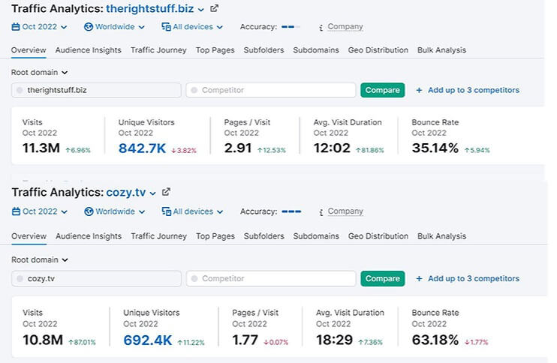Click Compare button next to cozy.tv
This screenshot has height=363, width=557.
tap(383, 278)
